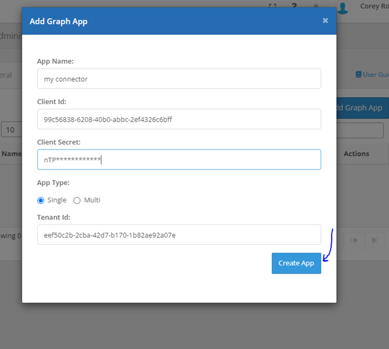Viewport: 389px width, 349px height.
Task: Go to next page arrow in pagination
Action: pyautogui.click(x=355, y=240)
